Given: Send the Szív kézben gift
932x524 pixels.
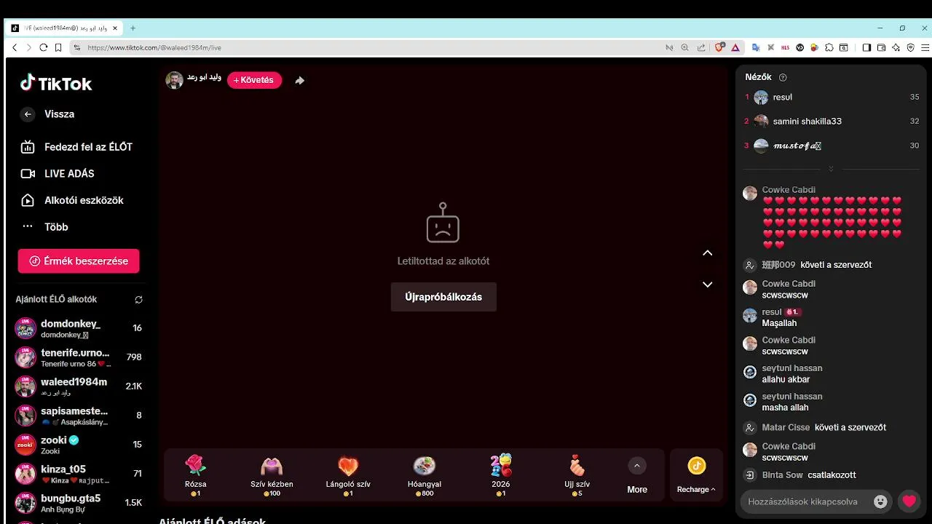Looking at the screenshot, I should (272, 475).
